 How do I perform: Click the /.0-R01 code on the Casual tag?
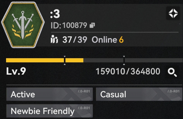[174, 91]
